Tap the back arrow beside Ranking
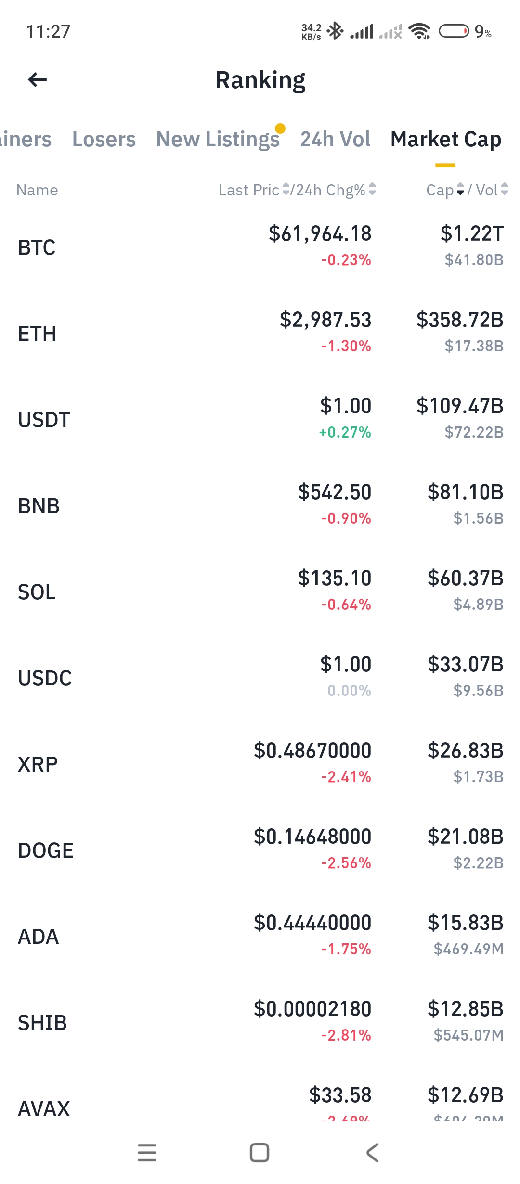The image size is (520, 1184). pyautogui.click(x=38, y=80)
